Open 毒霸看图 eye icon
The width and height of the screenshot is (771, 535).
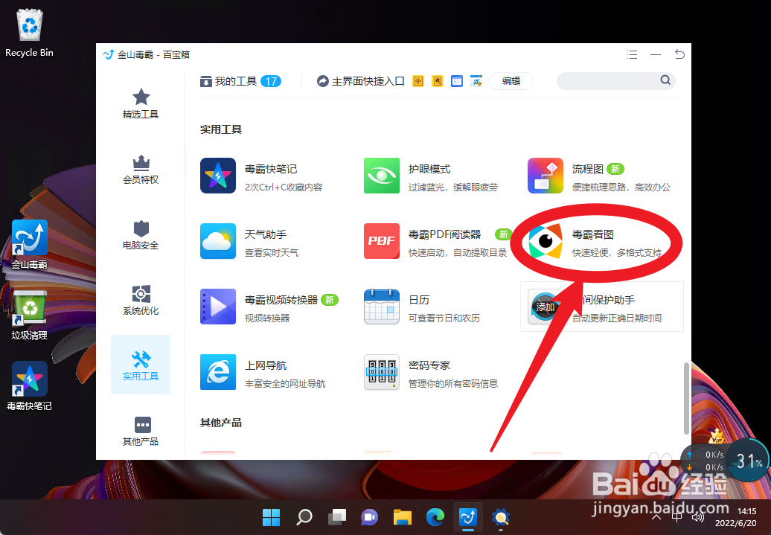coord(546,241)
